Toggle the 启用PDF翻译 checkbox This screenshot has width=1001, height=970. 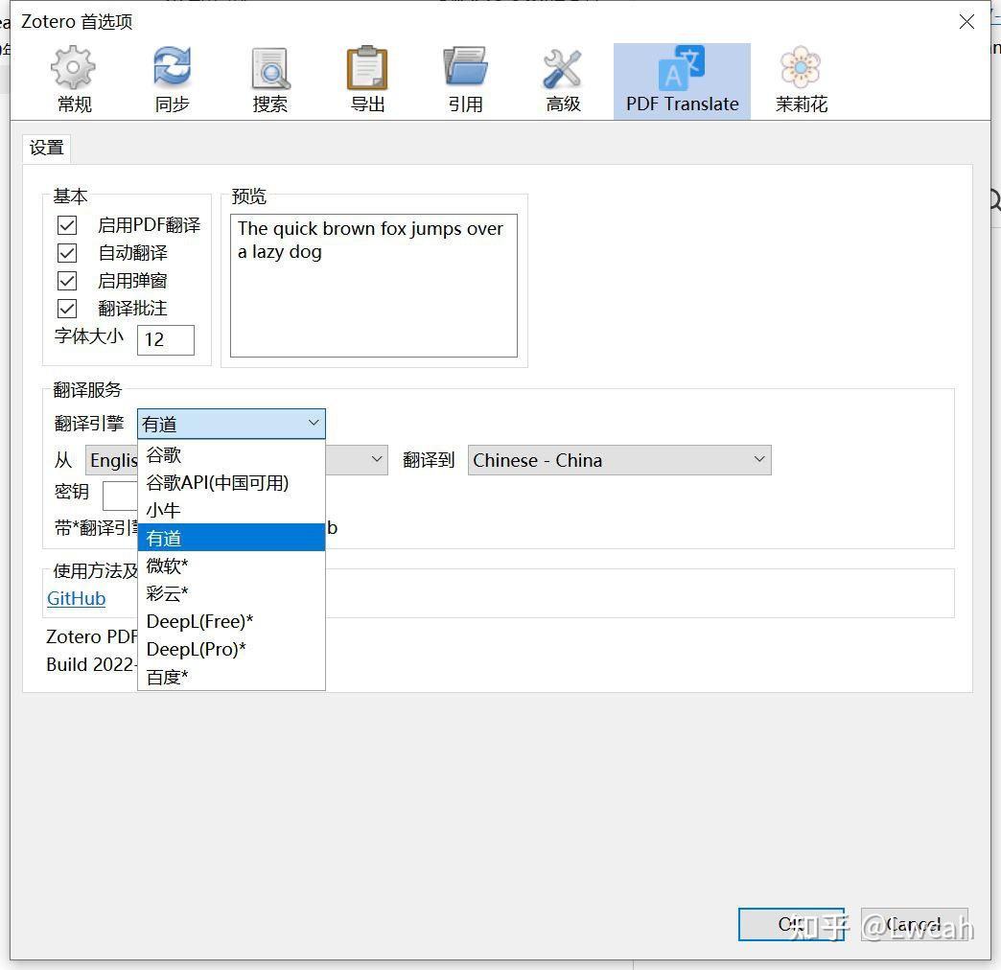(66, 225)
